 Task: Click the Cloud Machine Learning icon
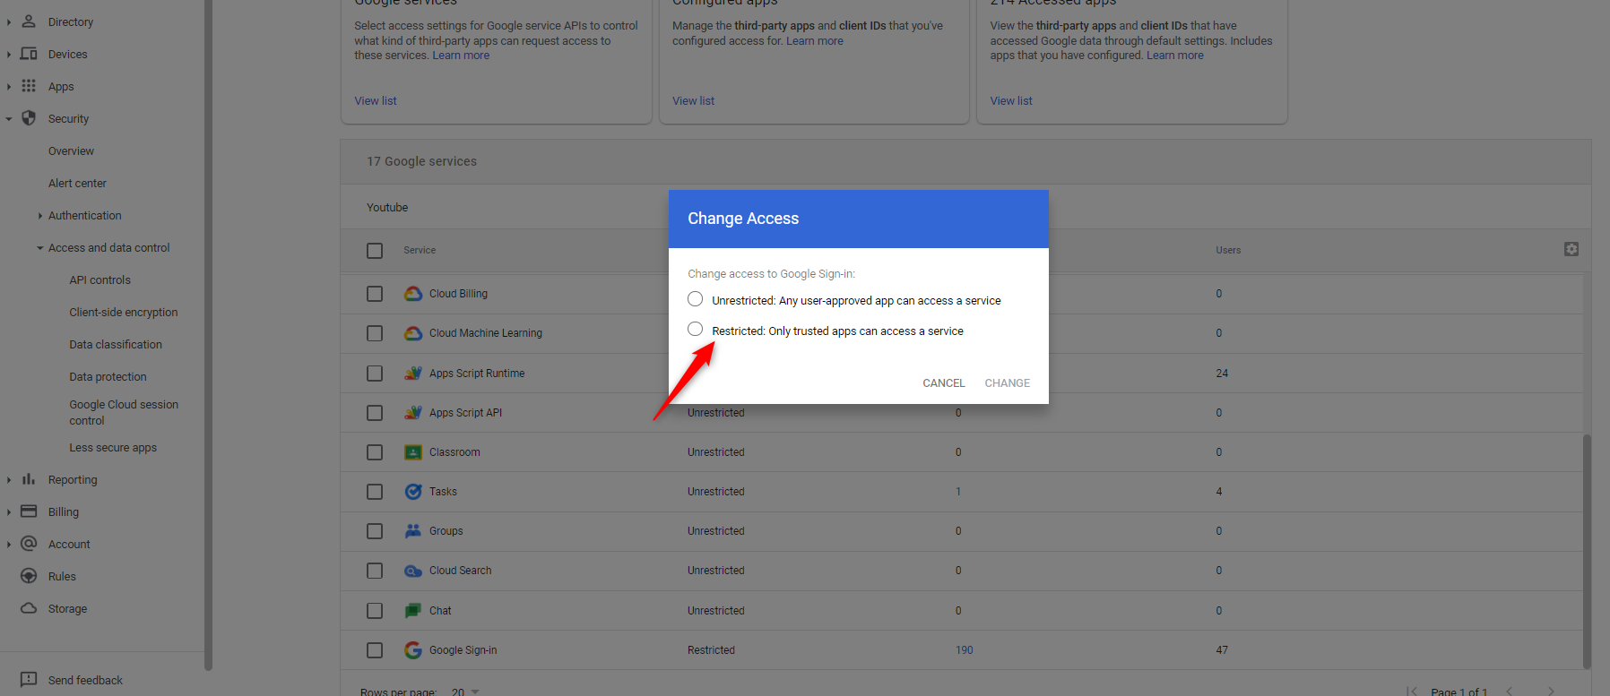point(413,333)
